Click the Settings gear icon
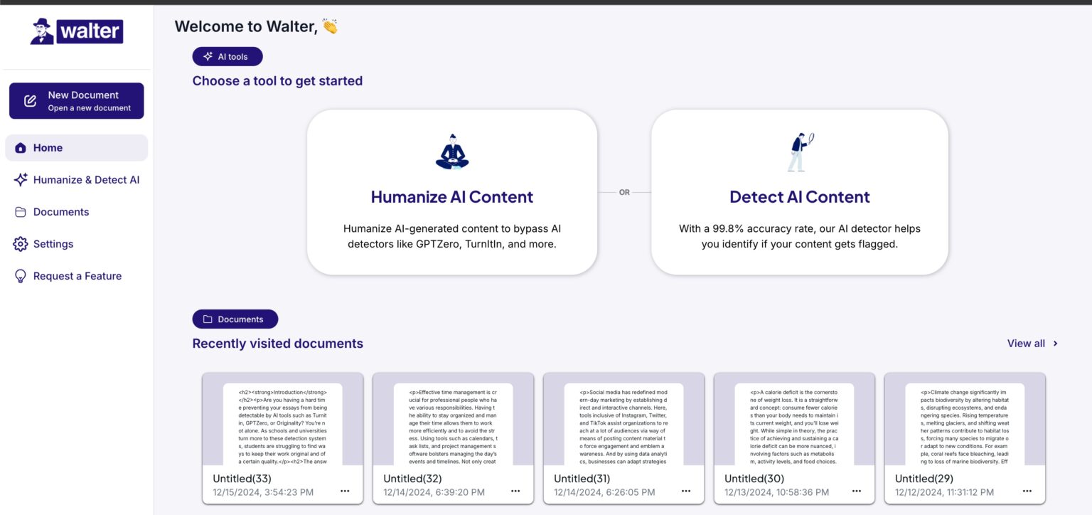 (x=21, y=244)
